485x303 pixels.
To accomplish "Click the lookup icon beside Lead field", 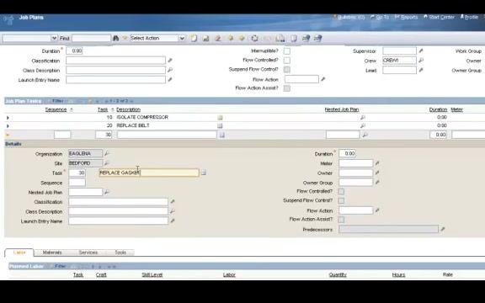I will click(421, 70).
